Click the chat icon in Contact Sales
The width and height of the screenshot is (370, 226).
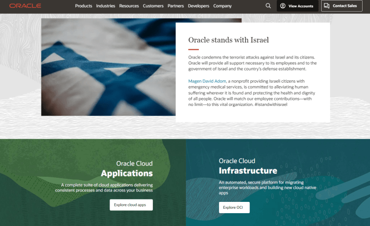pos(327,5)
